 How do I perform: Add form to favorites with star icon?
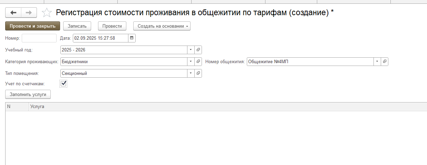tap(46, 13)
